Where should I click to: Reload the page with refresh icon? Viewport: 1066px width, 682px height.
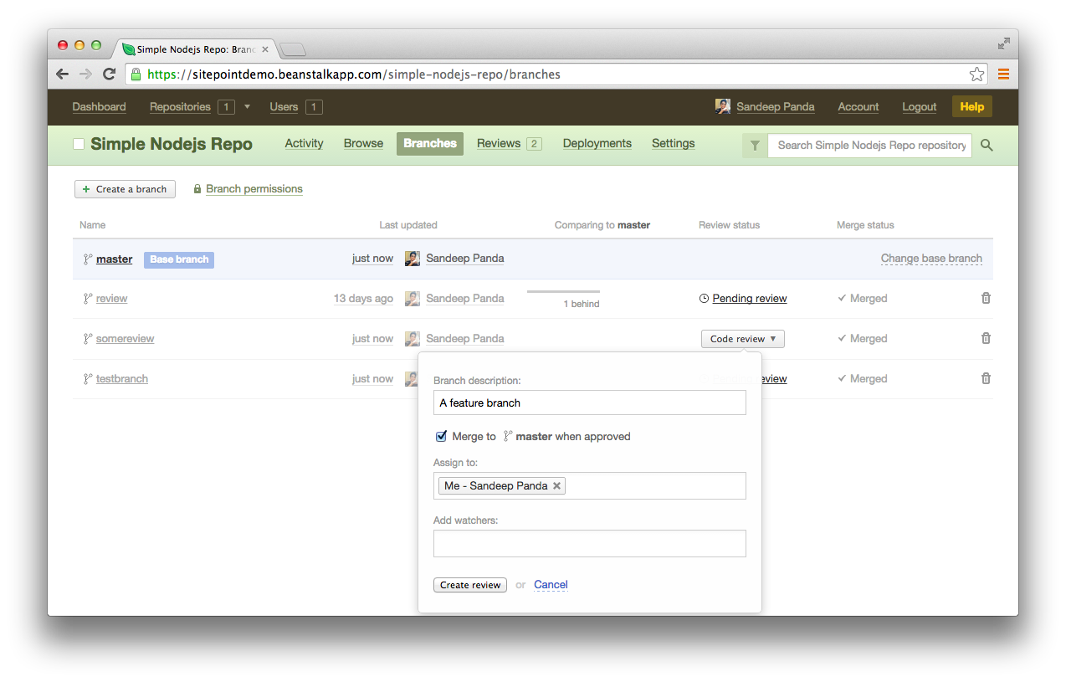pyautogui.click(x=109, y=74)
